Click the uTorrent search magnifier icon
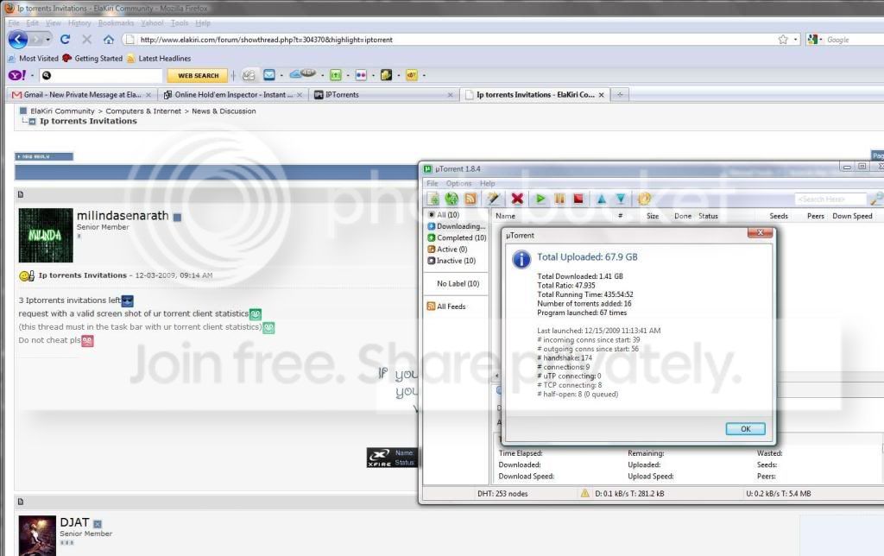The image size is (884, 556). tap(875, 199)
